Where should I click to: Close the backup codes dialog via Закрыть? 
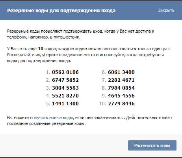point(166,10)
